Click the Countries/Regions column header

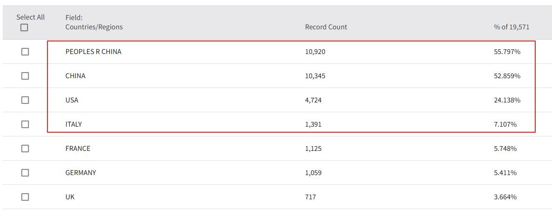94,27
